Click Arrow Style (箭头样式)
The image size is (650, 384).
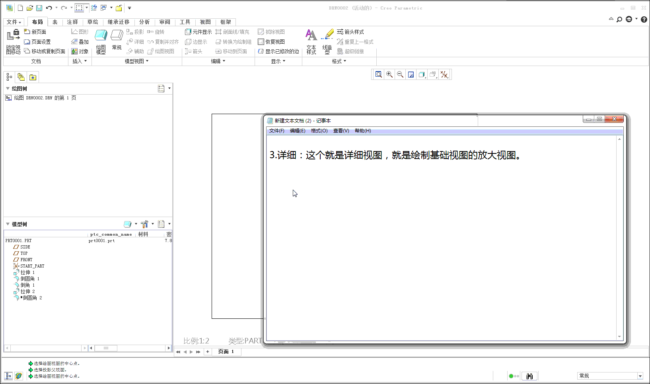pos(350,32)
